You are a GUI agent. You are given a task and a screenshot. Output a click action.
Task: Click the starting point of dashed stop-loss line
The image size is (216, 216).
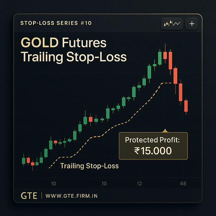49,168
